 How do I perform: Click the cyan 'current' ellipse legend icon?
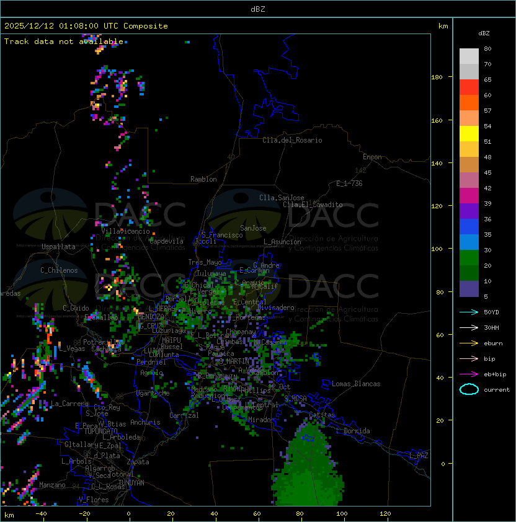pos(469,389)
